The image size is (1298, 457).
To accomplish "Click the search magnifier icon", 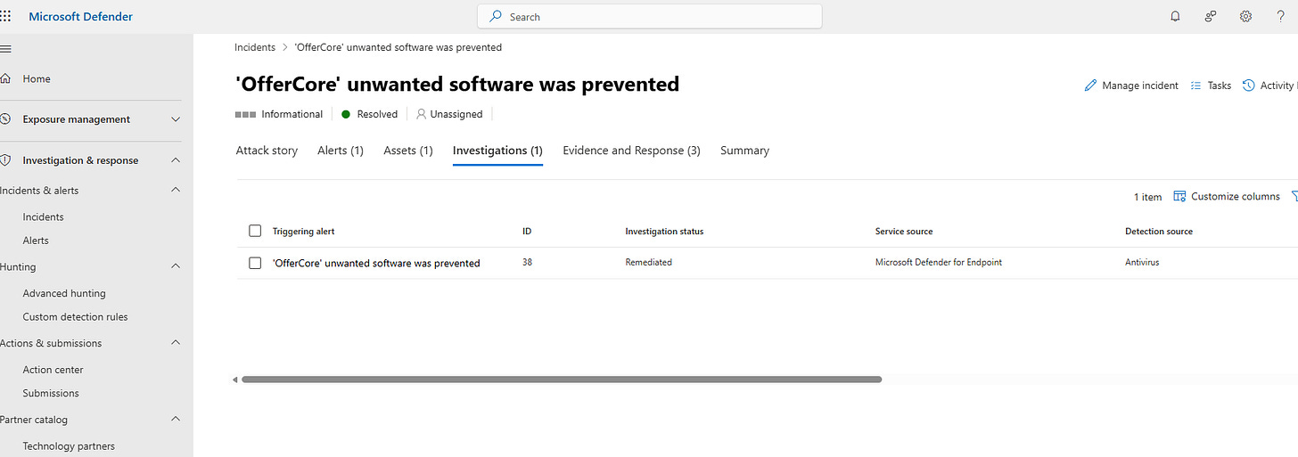I will (x=496, y=16).
